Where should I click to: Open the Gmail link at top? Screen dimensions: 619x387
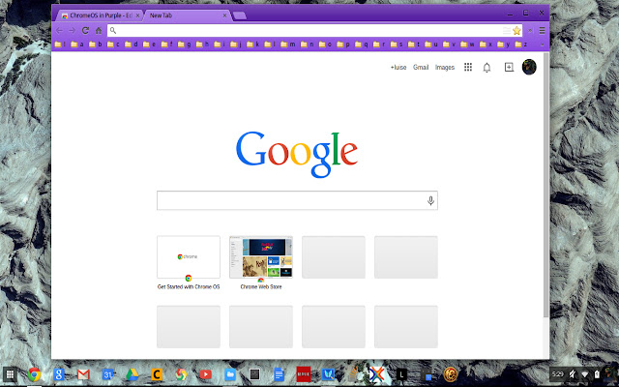pos(421,67)
